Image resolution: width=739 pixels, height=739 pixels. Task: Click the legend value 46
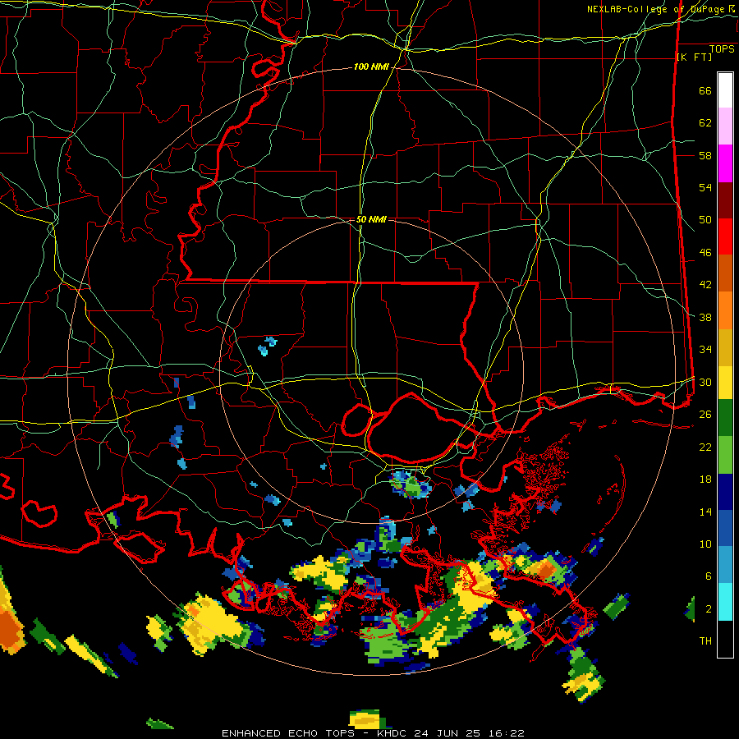[705, 253]
